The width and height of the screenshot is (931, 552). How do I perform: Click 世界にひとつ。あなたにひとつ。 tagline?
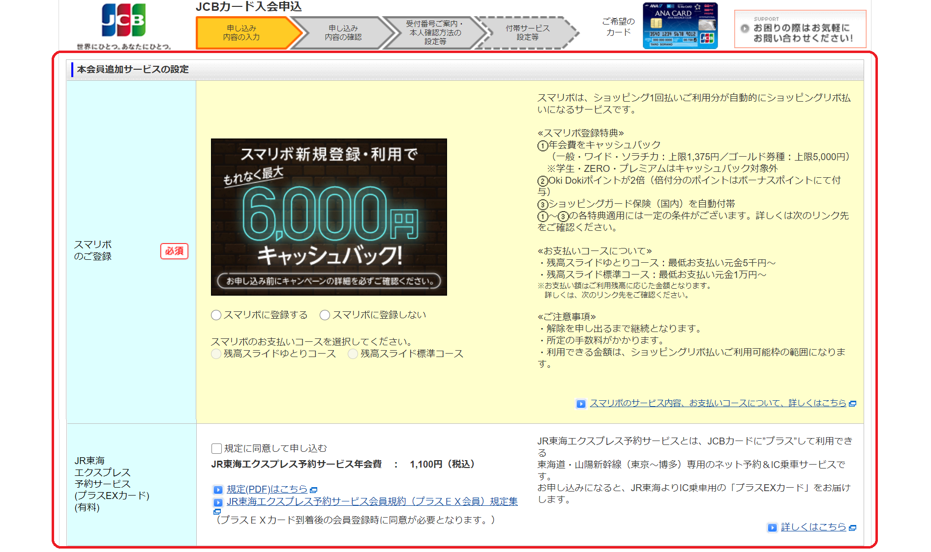coord(124,47)
